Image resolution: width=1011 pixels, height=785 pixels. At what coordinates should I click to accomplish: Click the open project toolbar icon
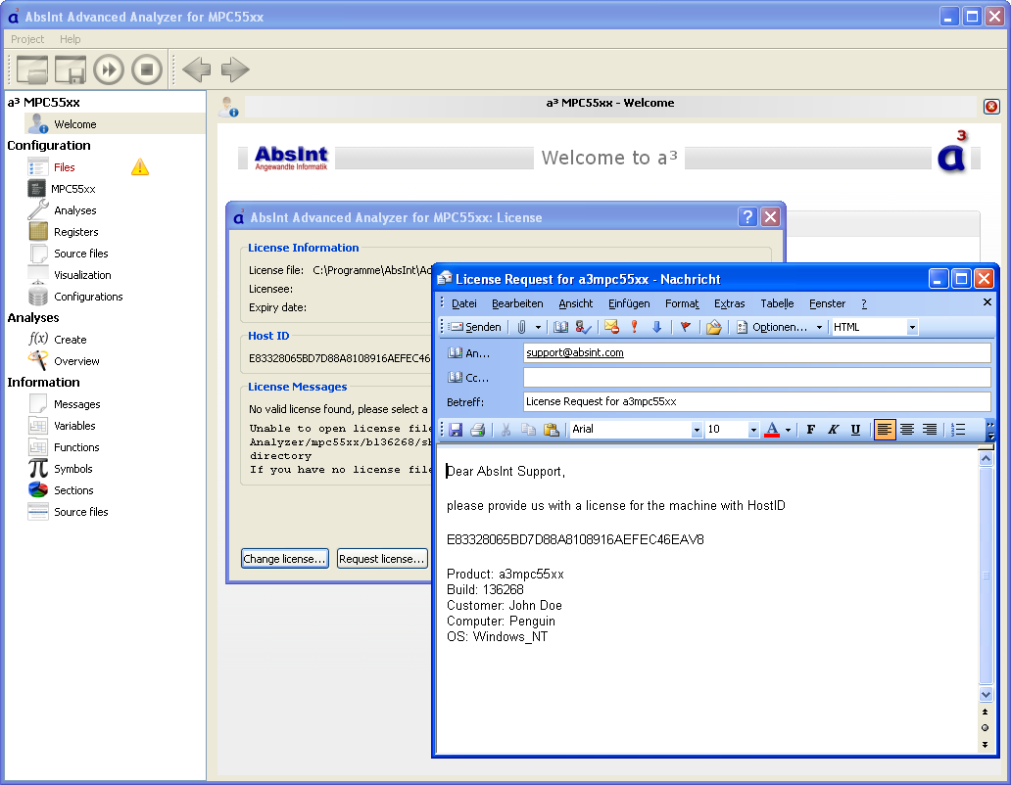click(32, 69)
